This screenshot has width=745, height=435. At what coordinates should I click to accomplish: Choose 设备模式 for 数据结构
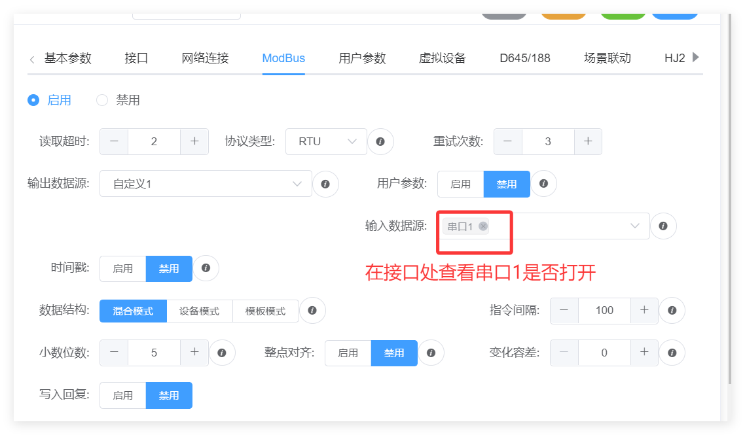click(200, 311)
